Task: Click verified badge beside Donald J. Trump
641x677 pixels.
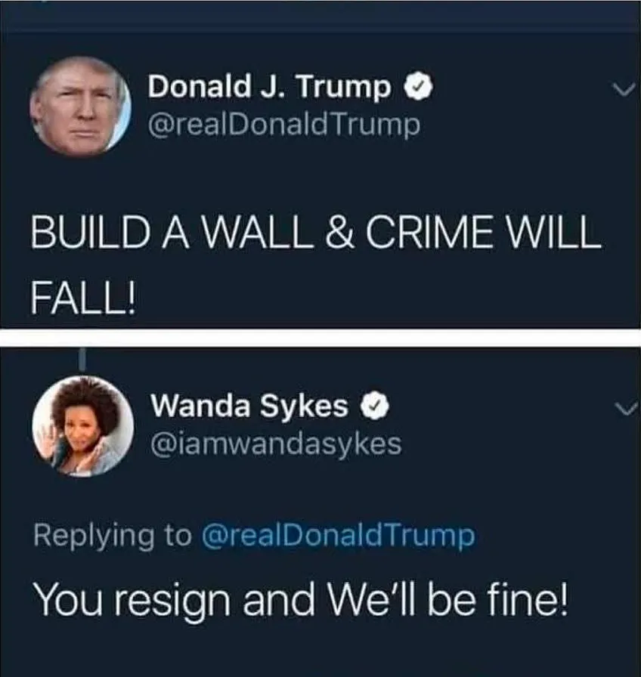Action: click(418, 87)
